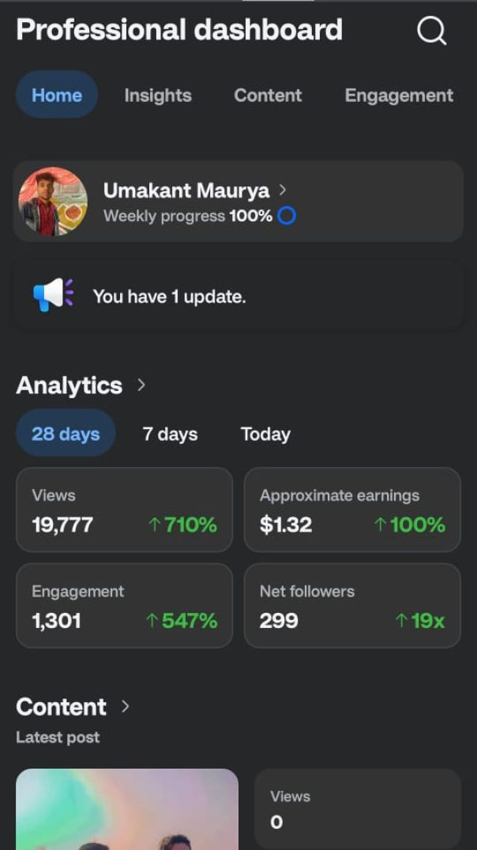
Task: Expand the Analytics section chevron
Action: point(141,385)
